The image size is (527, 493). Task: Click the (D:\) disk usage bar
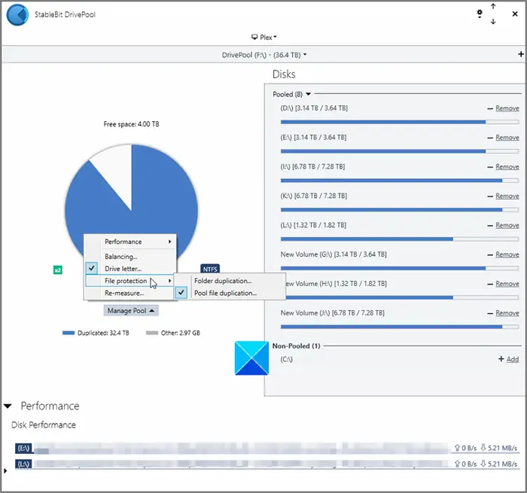pyautogui.click(x=400, y=122)
